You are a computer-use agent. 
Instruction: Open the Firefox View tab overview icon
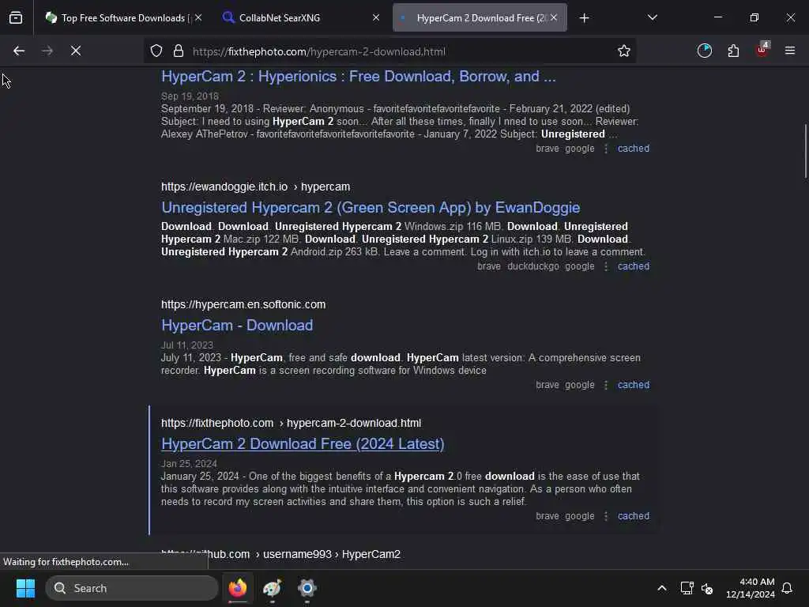16,18
